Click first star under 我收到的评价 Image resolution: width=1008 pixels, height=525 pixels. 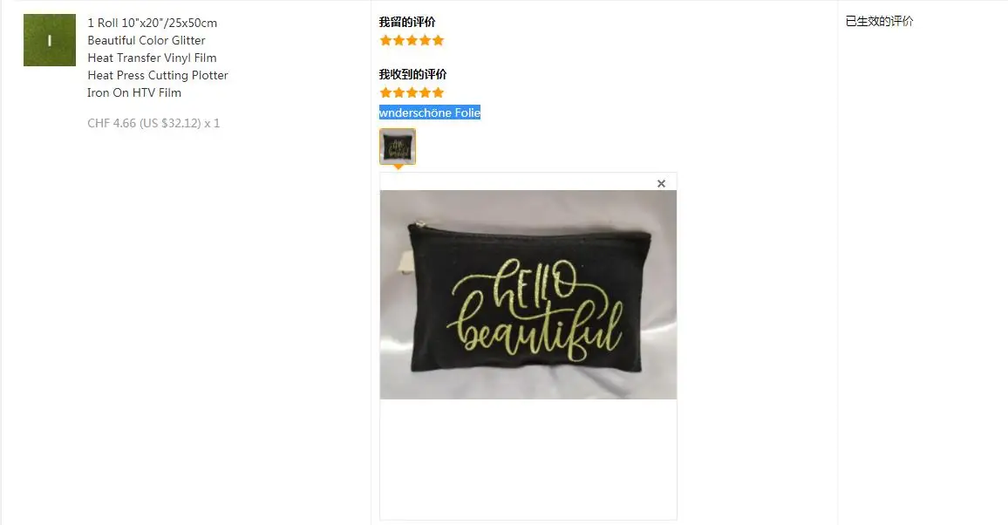tap(385, 92)
